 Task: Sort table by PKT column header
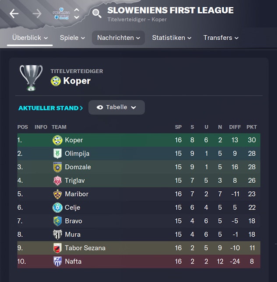click(252, 127)
